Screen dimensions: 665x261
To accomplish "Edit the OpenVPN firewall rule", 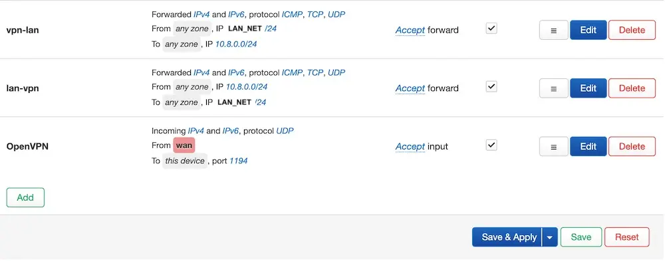I will pyautogui.click(x=589, y=147).
